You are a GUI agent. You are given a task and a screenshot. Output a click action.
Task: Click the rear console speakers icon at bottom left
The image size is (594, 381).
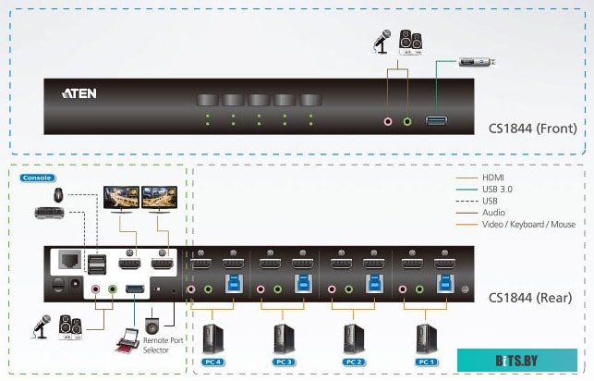[70, 327]
